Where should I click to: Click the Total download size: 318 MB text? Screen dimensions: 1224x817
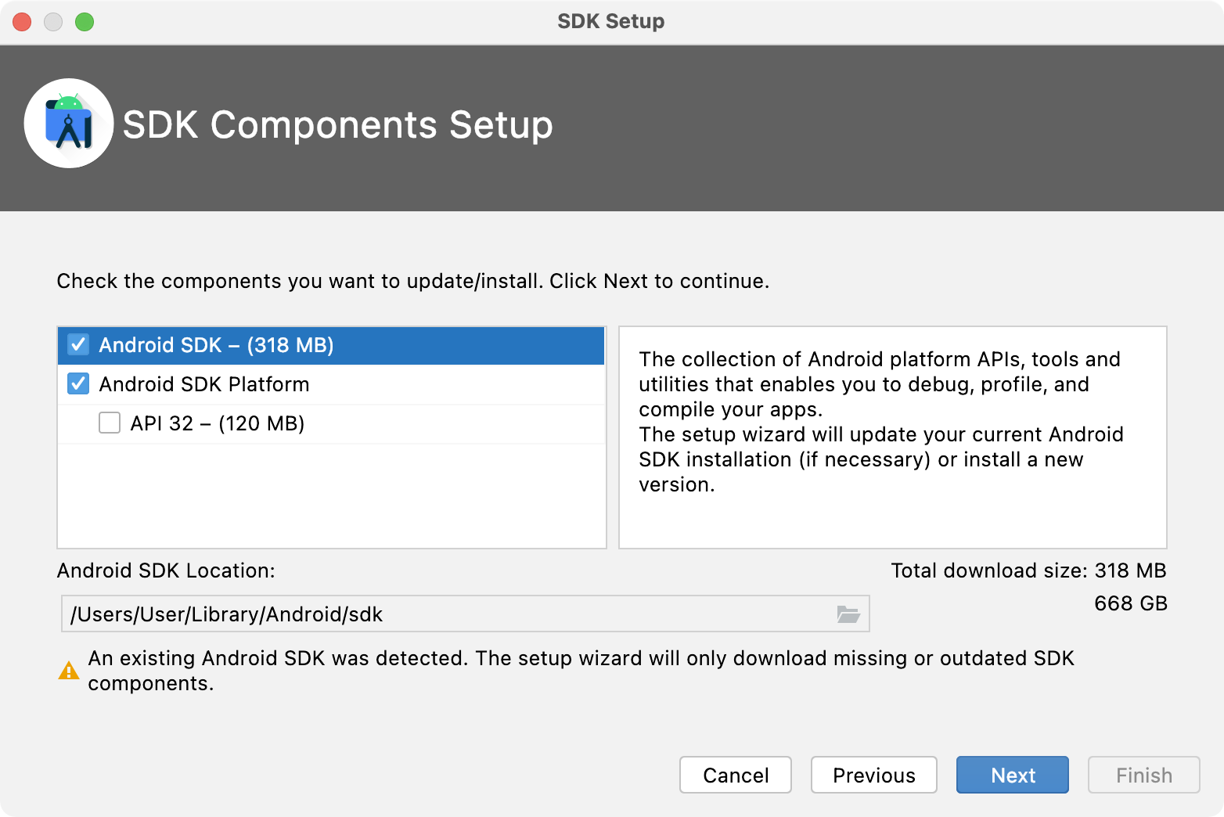pyautogui.click(x=1028, y=570)
